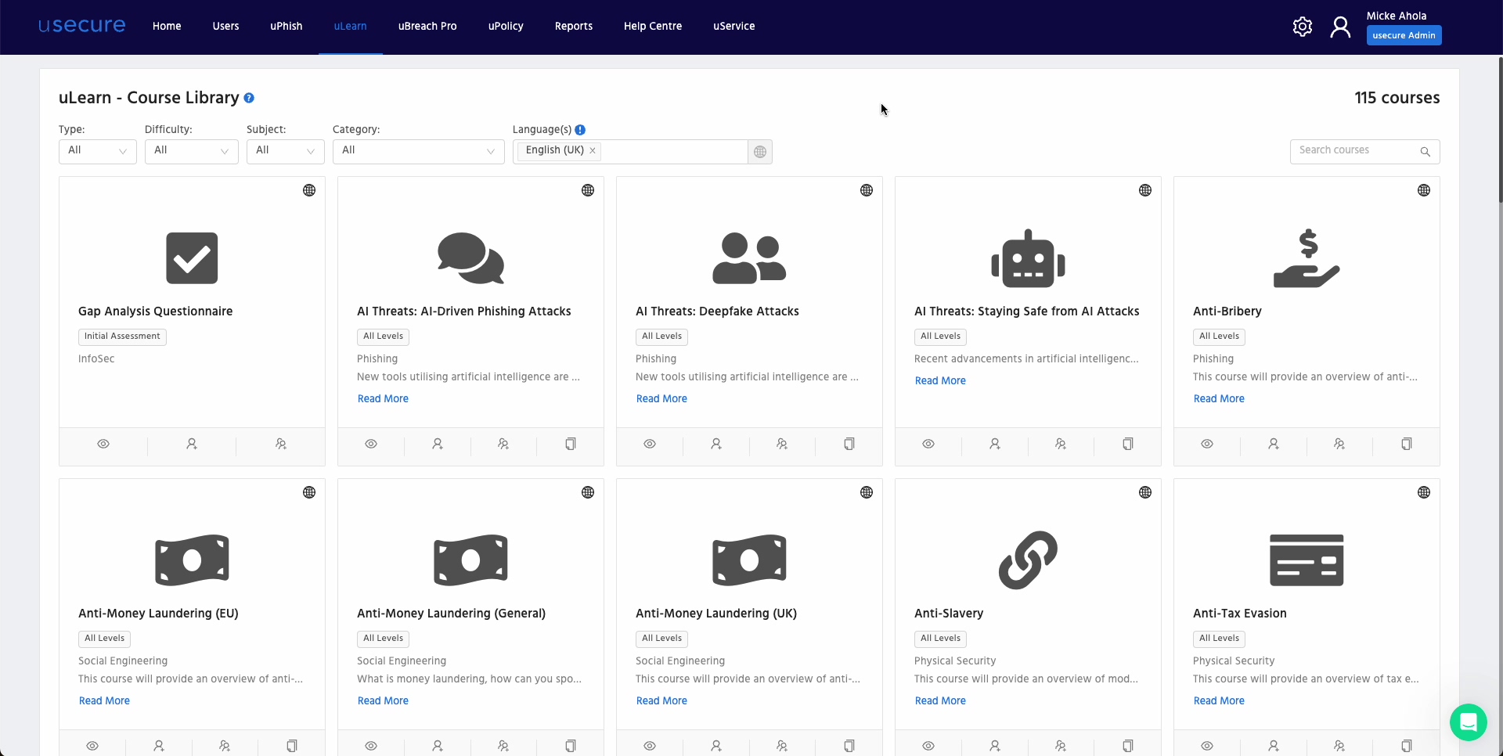Open the Reports menu
The height and width of the screenshot is (756, 1503).
574,27
